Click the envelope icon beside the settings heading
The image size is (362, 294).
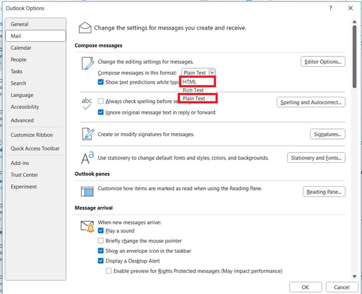[x=85, y=28]
